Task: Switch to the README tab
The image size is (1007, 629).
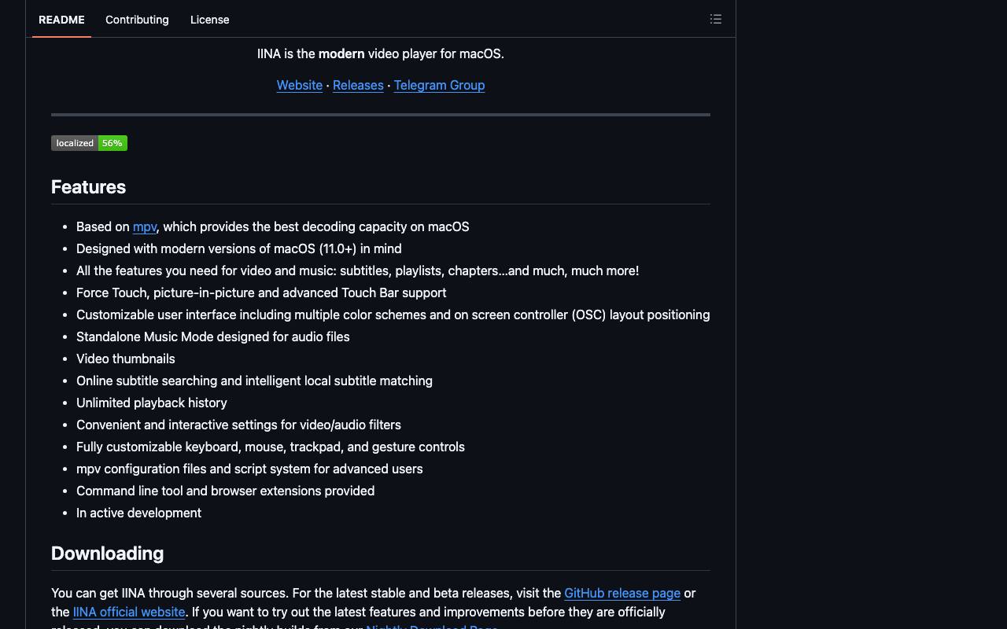Action: (x=61, y=20)
